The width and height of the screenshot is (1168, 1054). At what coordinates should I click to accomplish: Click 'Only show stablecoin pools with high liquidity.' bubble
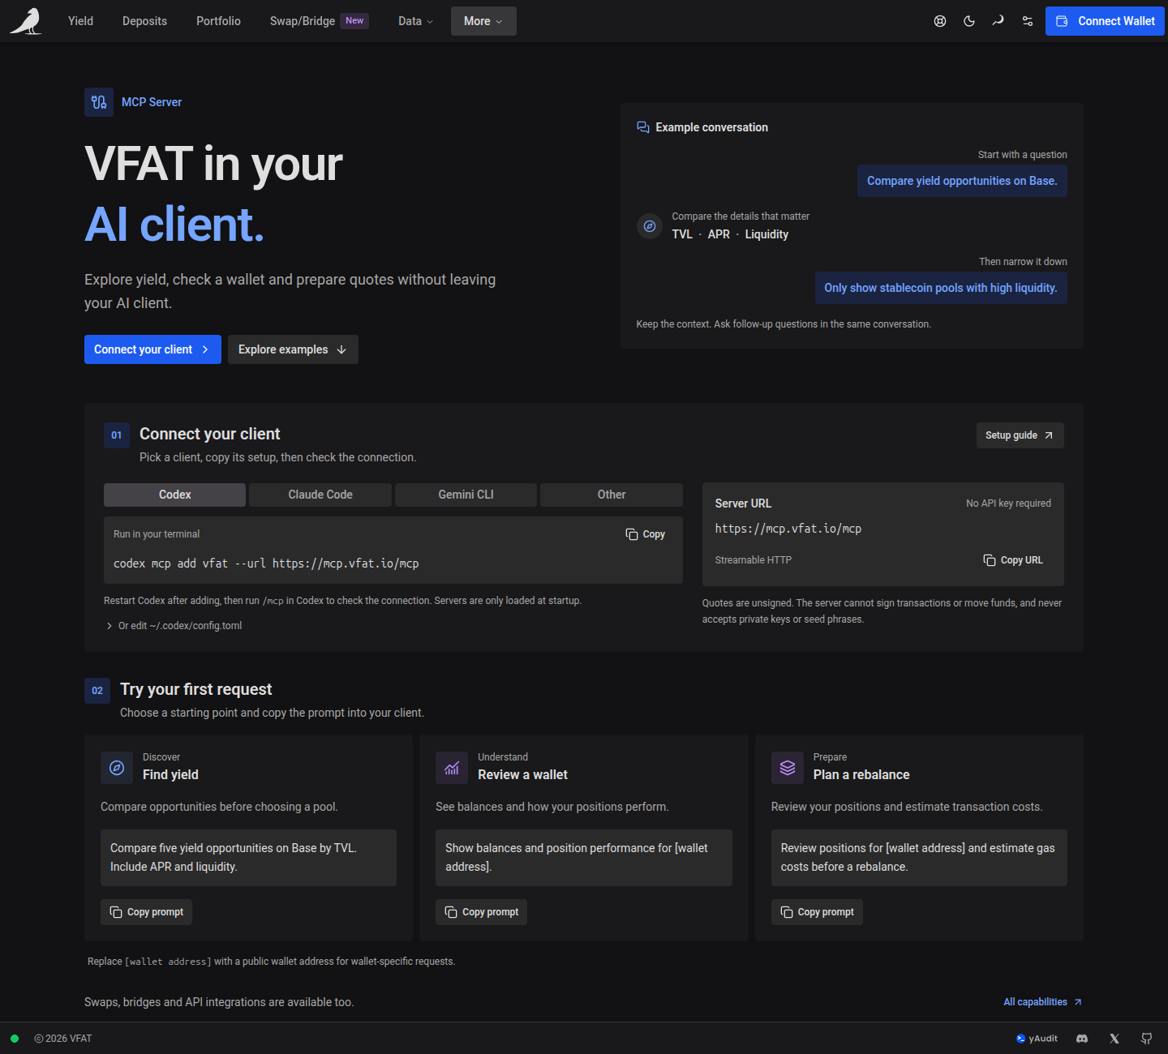click(x=941, y=288)
